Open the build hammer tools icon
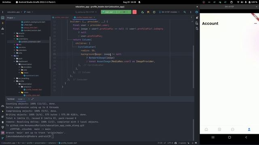 point(148,12)
